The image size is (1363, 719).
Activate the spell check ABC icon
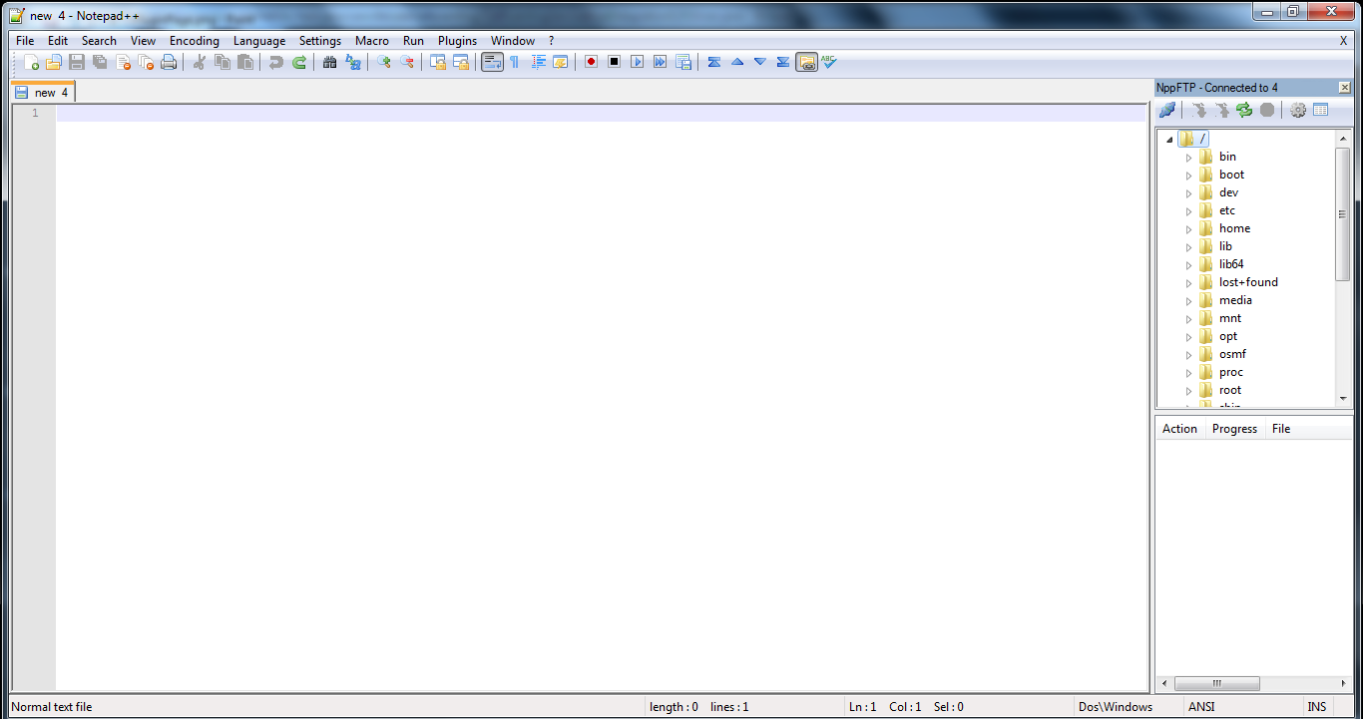click(x=828, y=61)
